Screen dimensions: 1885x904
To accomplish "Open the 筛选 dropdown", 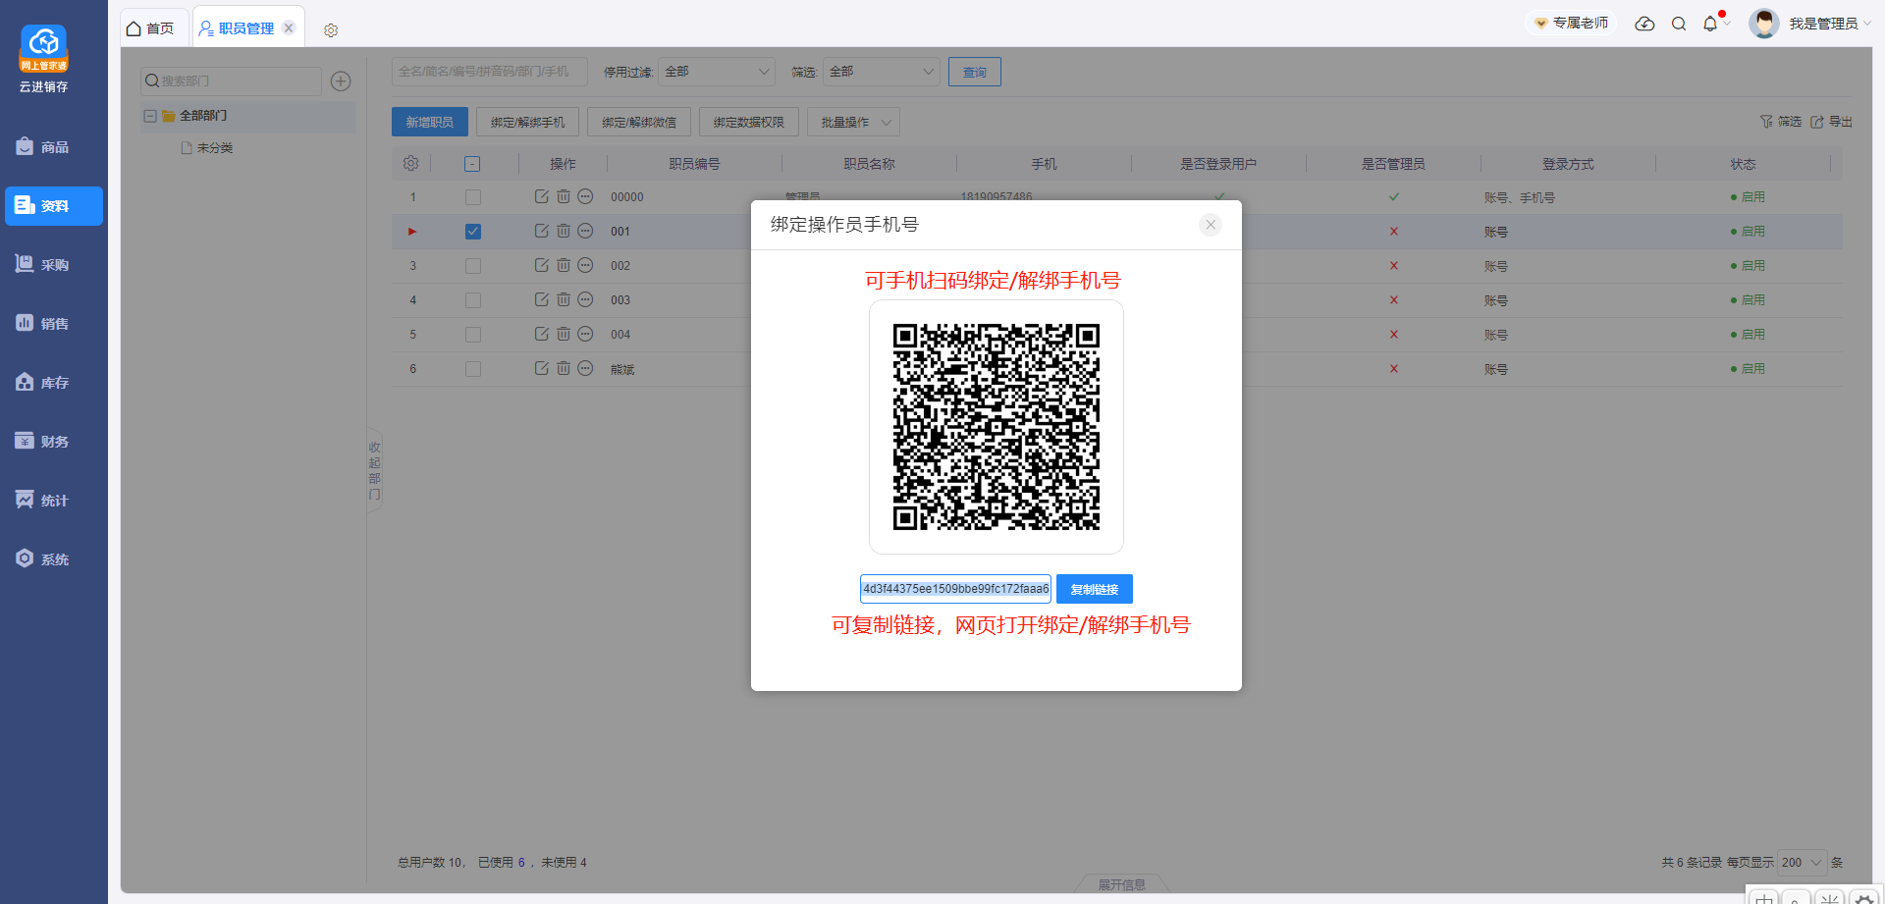I will click(882, 72).
